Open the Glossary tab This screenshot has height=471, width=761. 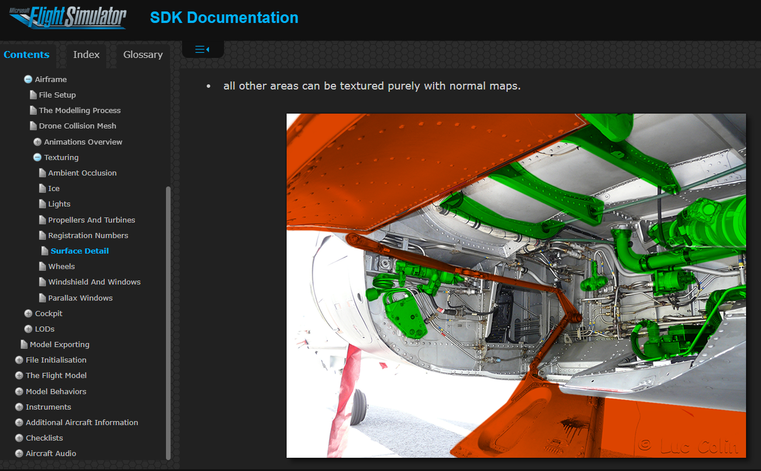tap(143, 55)
